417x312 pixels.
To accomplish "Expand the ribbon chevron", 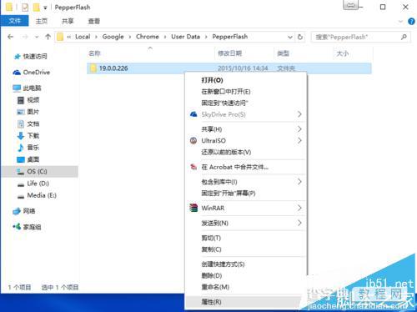I will [x=400, y=21].
